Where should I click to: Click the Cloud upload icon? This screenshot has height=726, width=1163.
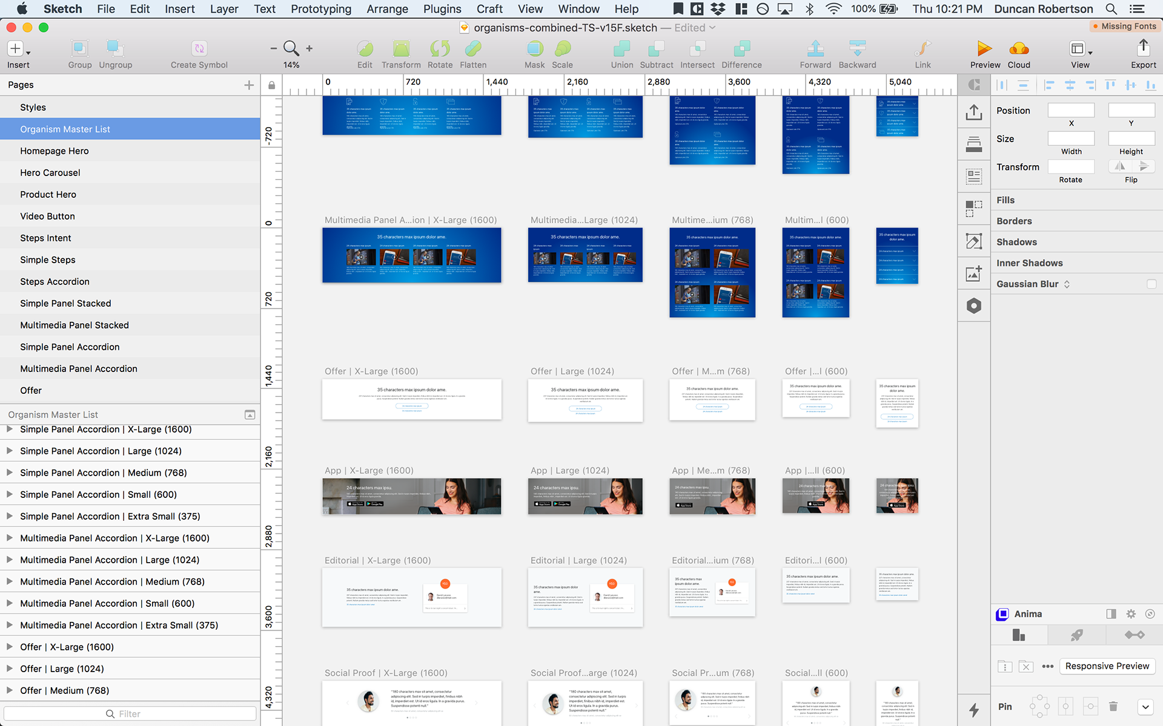tap(1018, 49)
